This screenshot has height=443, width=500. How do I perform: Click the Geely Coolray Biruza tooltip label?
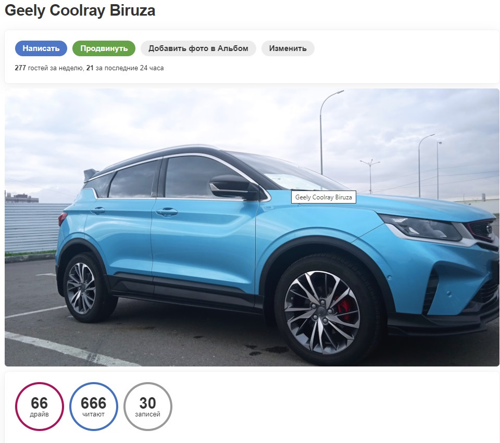[323, 197]
